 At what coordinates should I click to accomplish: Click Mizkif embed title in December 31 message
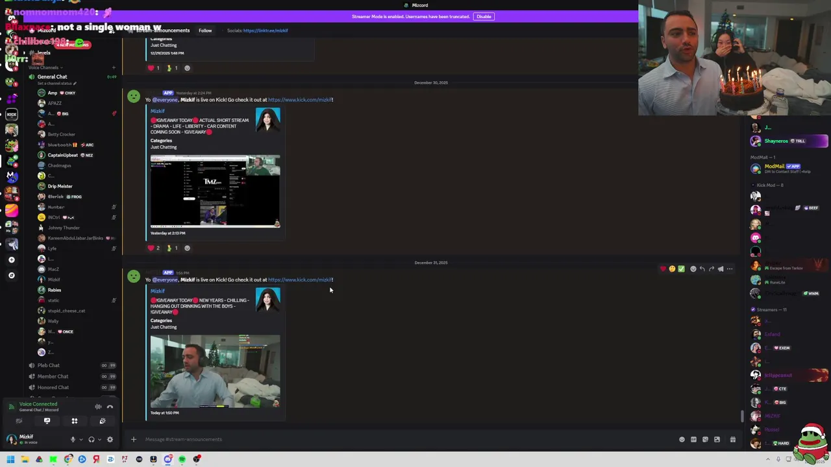point(158,291)
